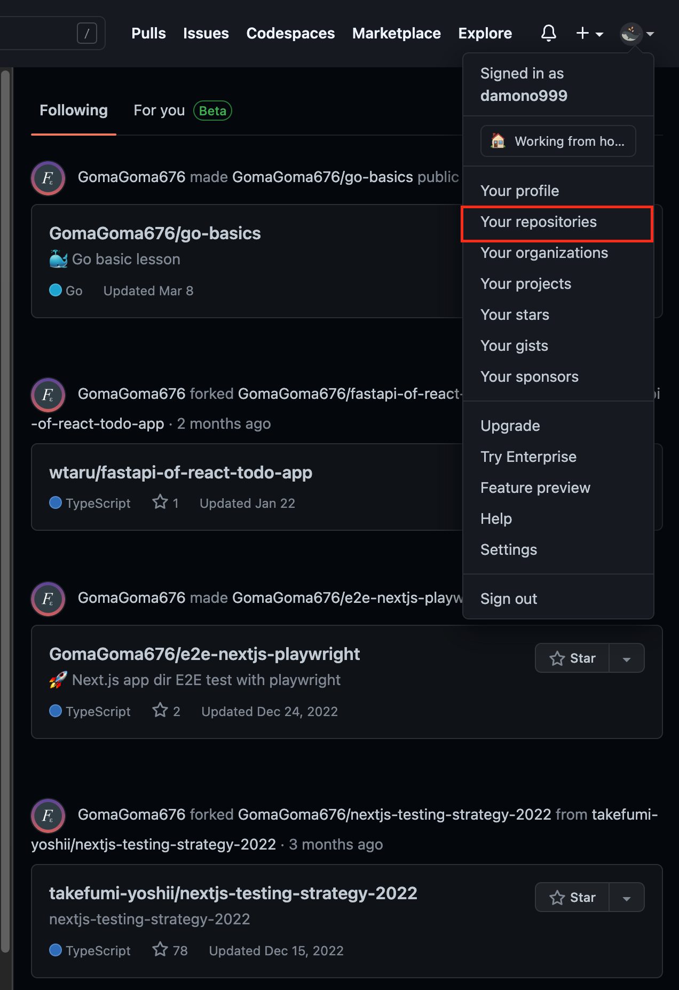Switch to the For you tab

(x=159, y=111)
